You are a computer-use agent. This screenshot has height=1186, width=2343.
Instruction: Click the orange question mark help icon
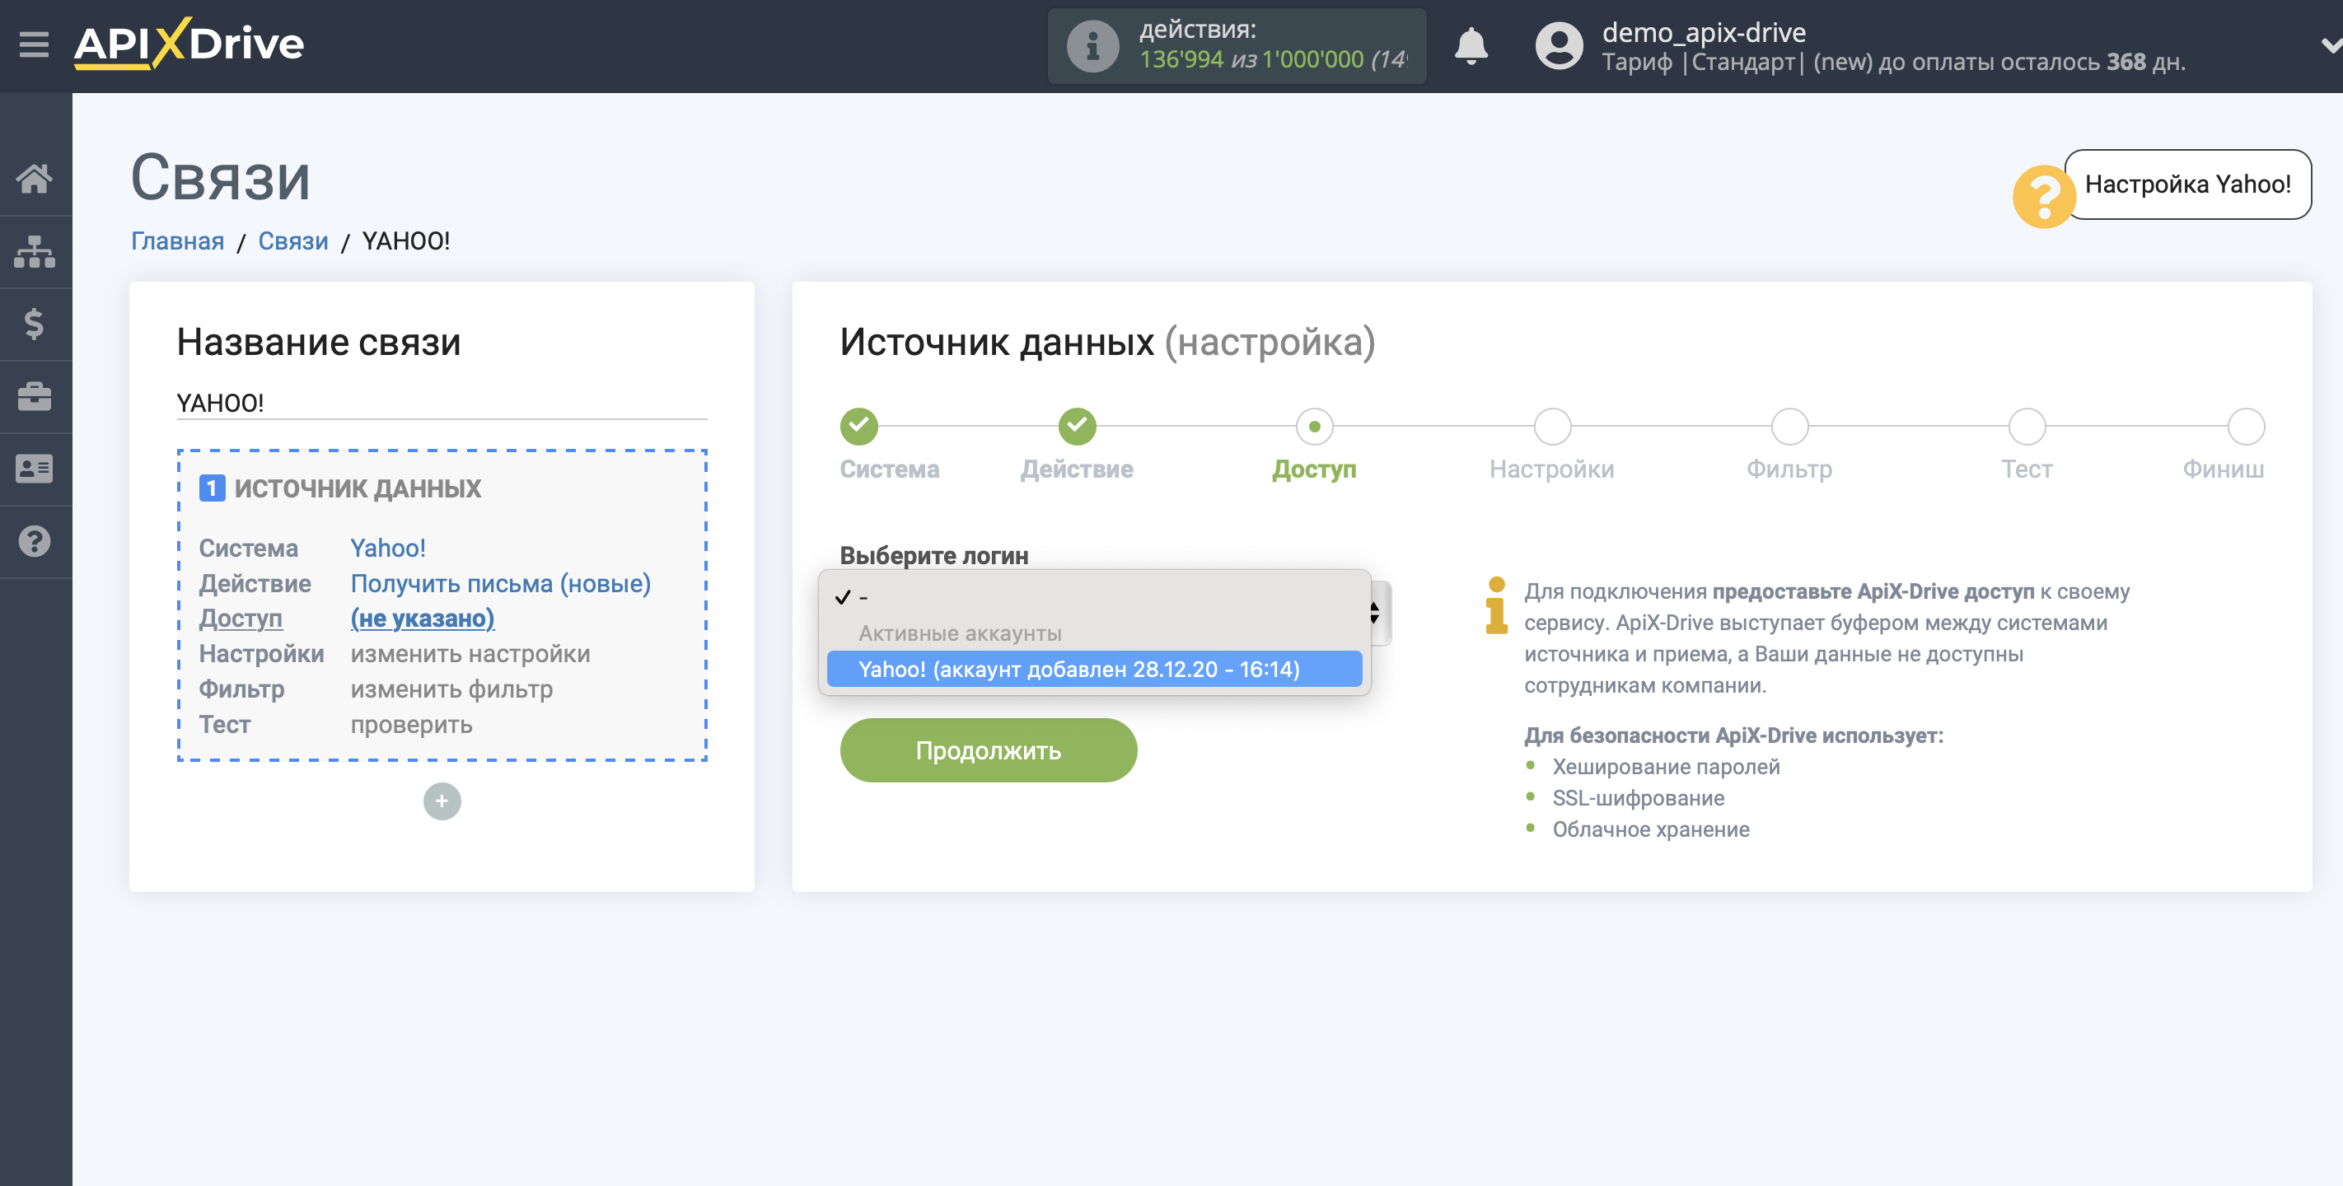2043,197
